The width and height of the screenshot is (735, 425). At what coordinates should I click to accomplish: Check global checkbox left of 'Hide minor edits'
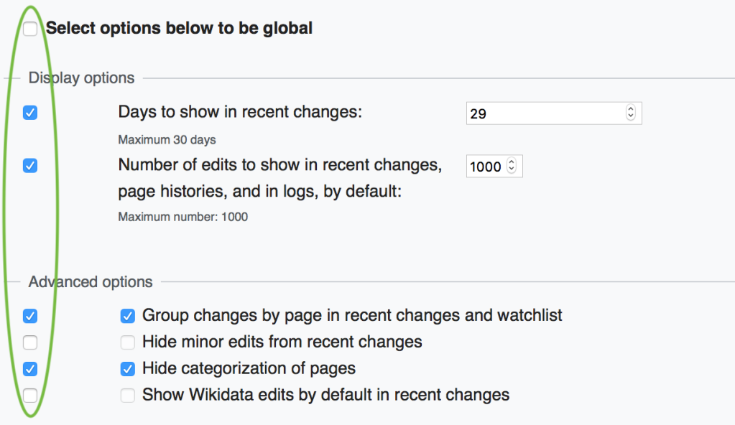click(x=30, y=342)
